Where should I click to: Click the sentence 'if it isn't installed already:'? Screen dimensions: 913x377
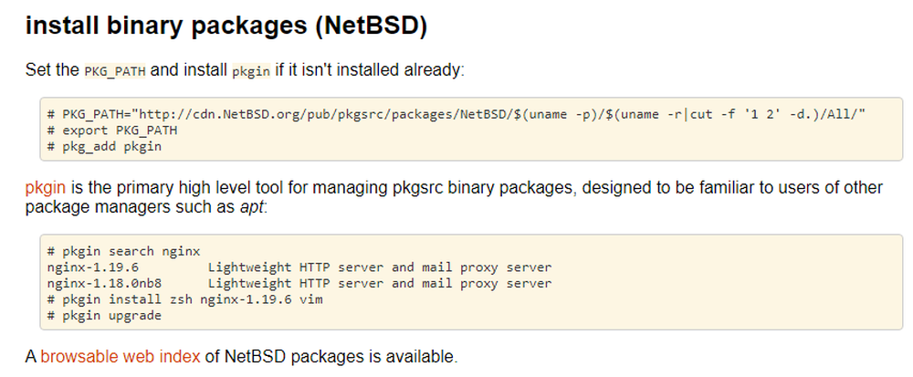371,71
